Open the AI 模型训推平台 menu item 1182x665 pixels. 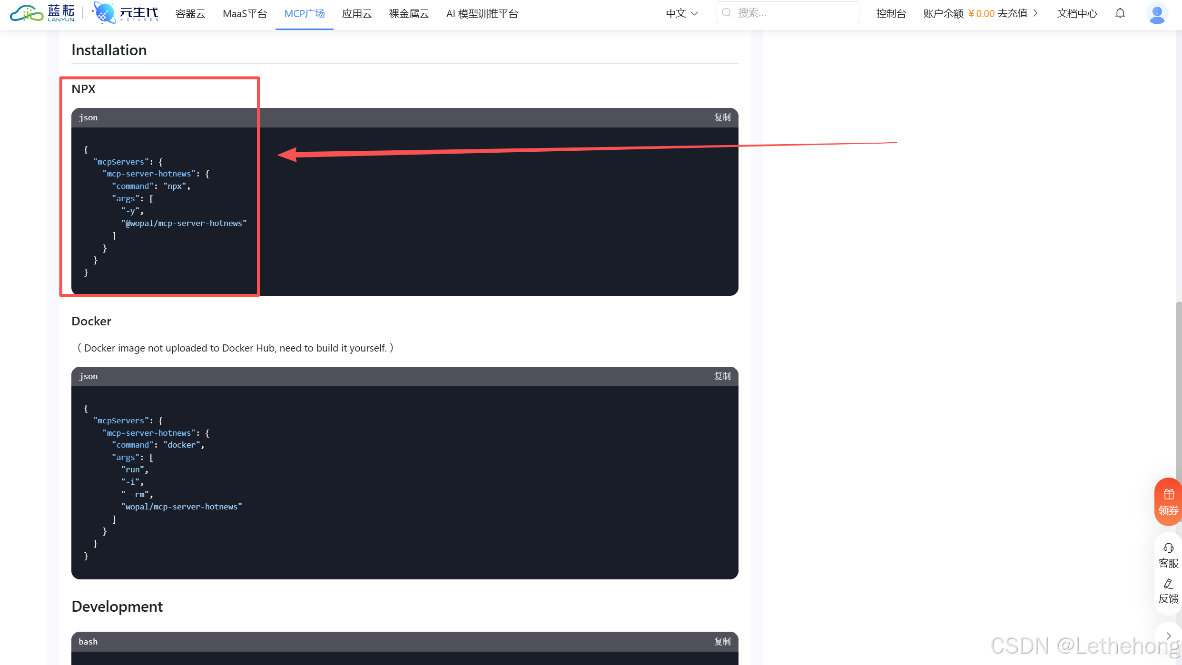(482, 14)
